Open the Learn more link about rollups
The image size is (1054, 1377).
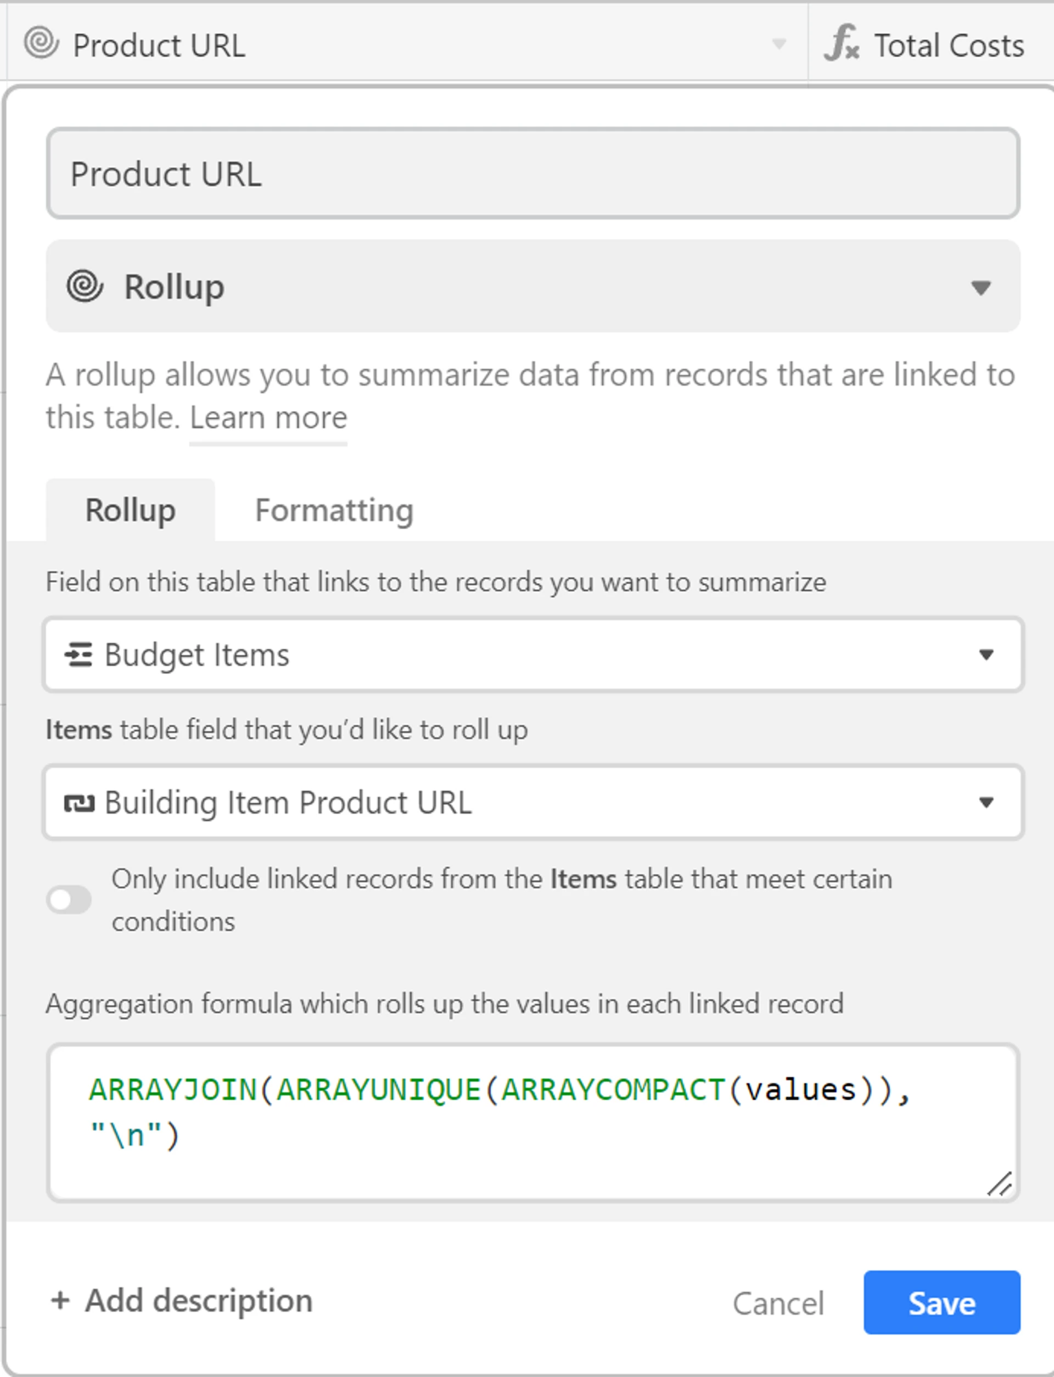pyautogui.click(x=268, y=418)
